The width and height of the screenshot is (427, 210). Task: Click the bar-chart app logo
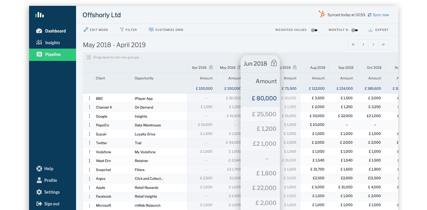tap(39, 15)
